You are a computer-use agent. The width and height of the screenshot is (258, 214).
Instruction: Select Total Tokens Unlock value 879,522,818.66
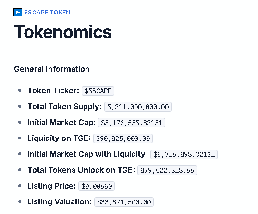pos(167,170)
